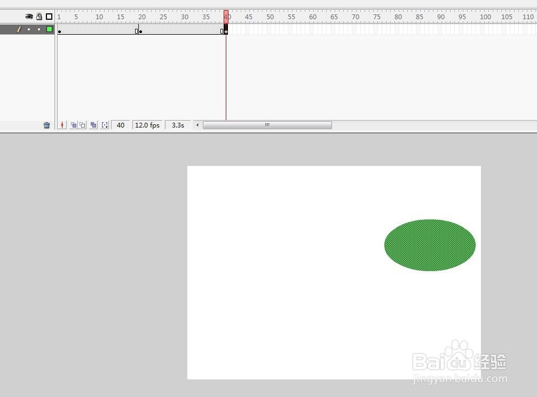Enable the Onion Skin Outlines button

[x=83, y=125]
